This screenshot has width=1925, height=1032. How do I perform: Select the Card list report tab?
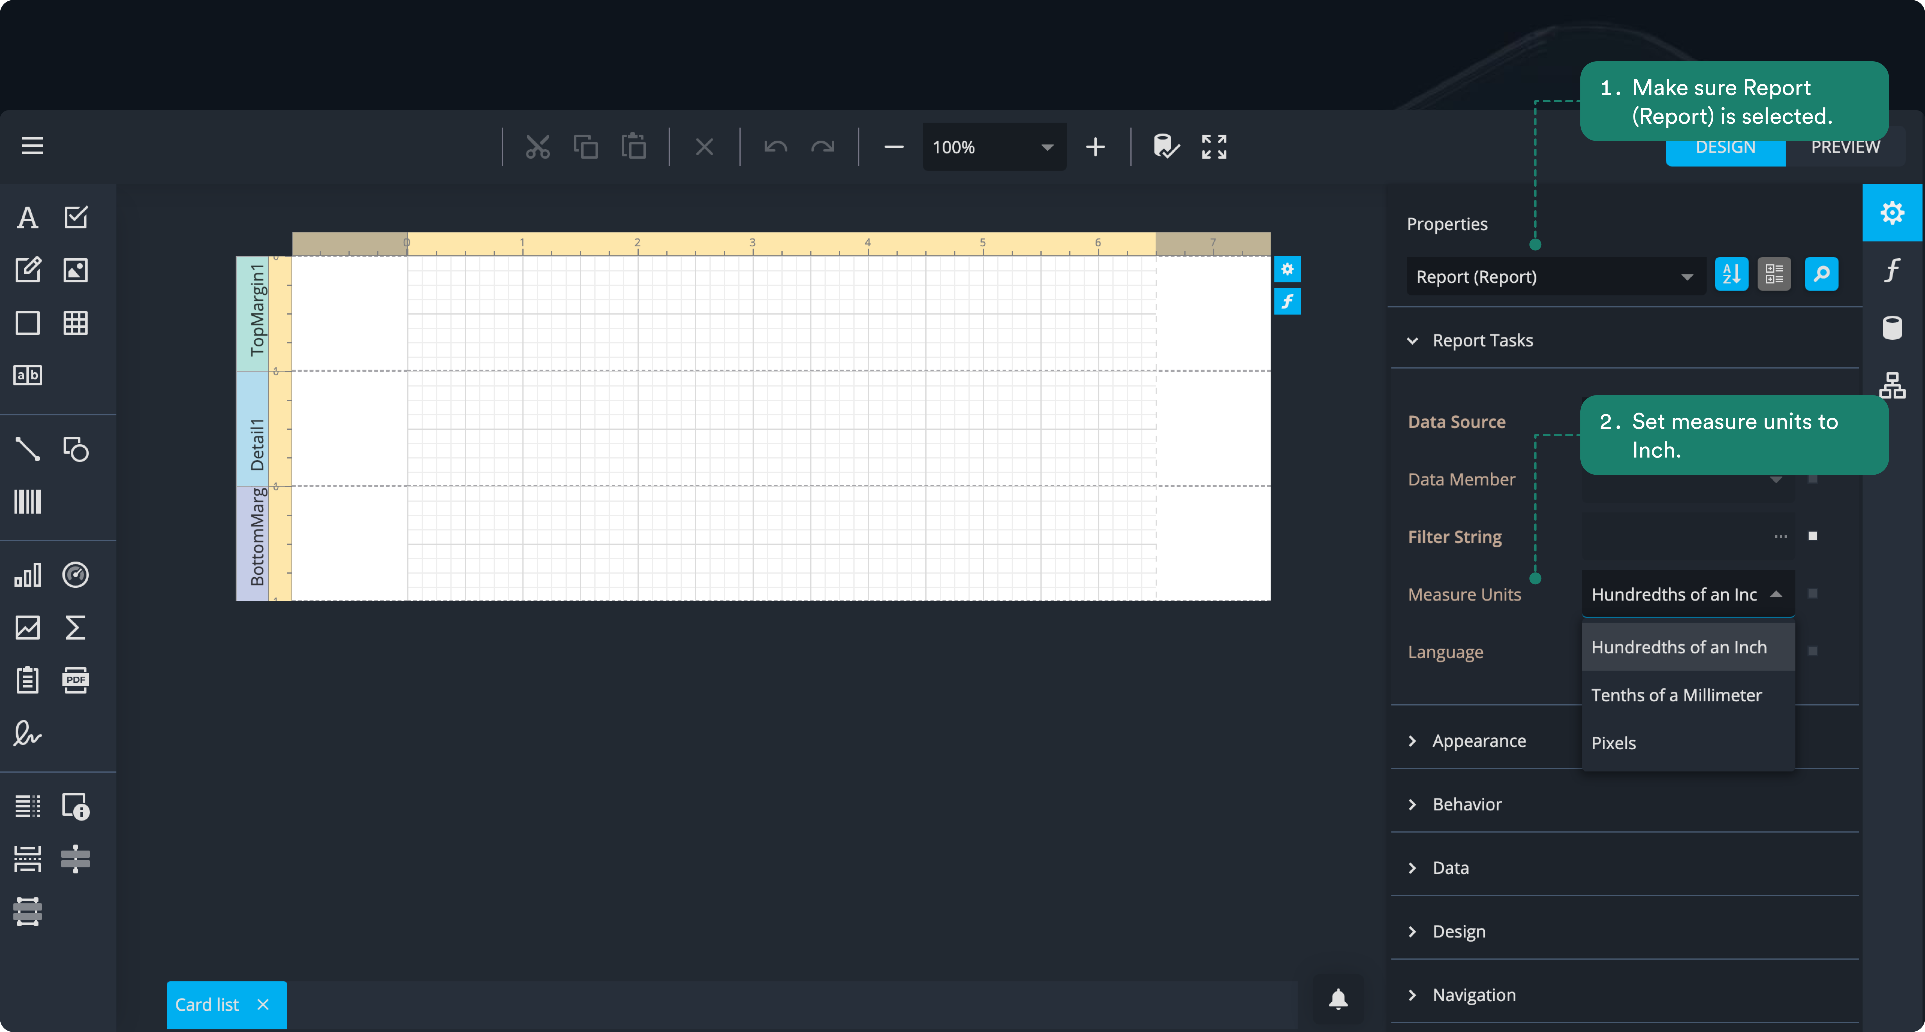tap(207, 1004)
